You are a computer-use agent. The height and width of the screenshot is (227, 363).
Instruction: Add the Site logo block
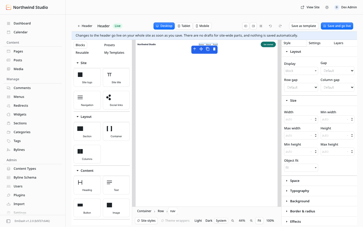(87, 77)
